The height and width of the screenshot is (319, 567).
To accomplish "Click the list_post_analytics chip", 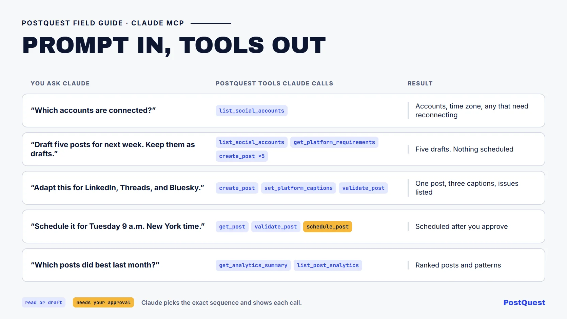I will click(328, 265).
